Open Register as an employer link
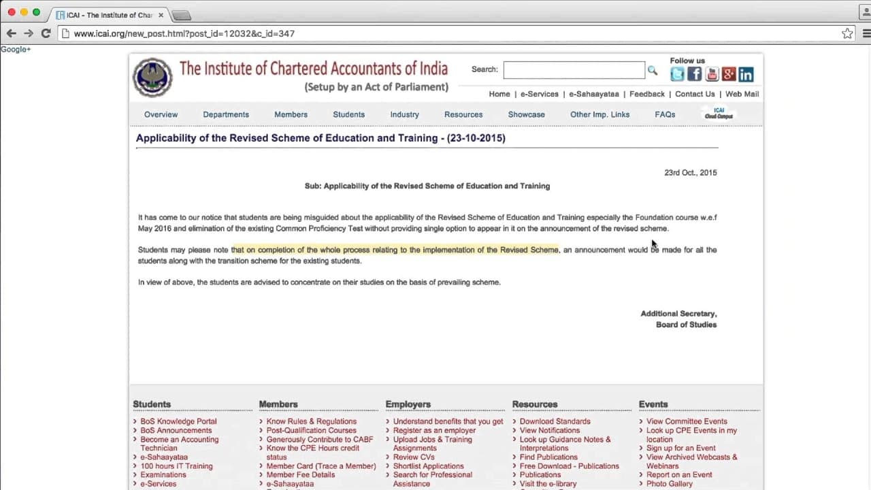Viewport: 871px width, 490px height. tap(435, 430)
